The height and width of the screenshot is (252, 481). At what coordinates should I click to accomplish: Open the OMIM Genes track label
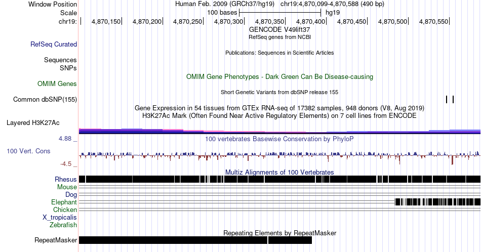tap(57, 83)
